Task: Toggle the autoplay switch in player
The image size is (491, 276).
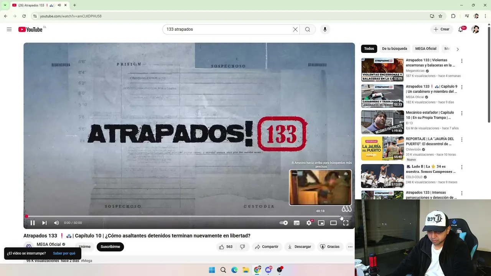Action: (284, 223)
